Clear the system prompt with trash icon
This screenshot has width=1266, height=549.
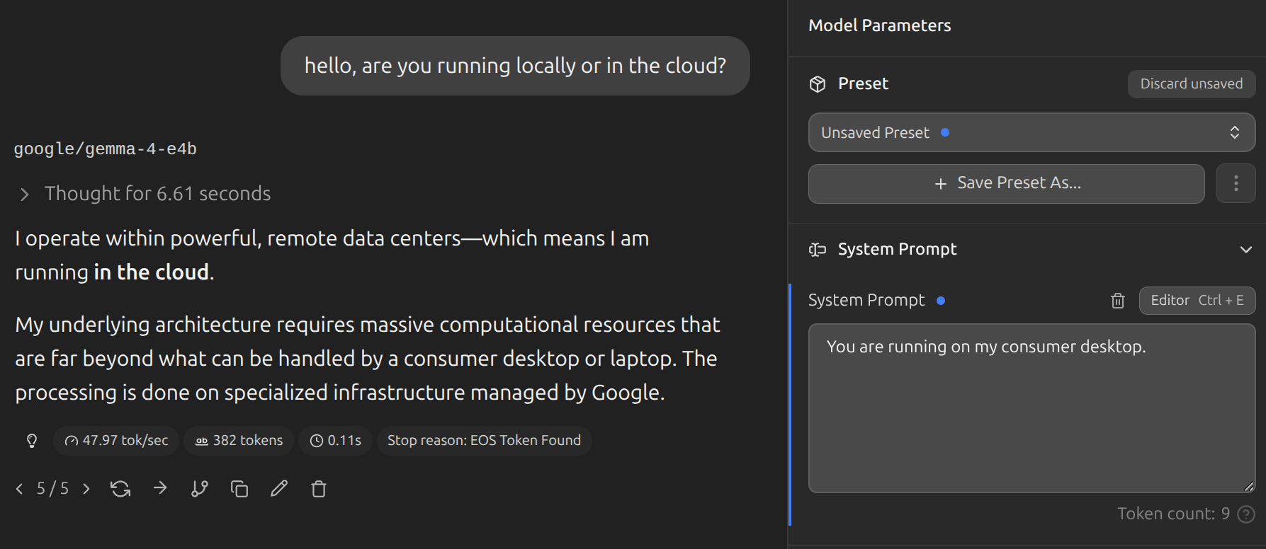point(1118,301)
